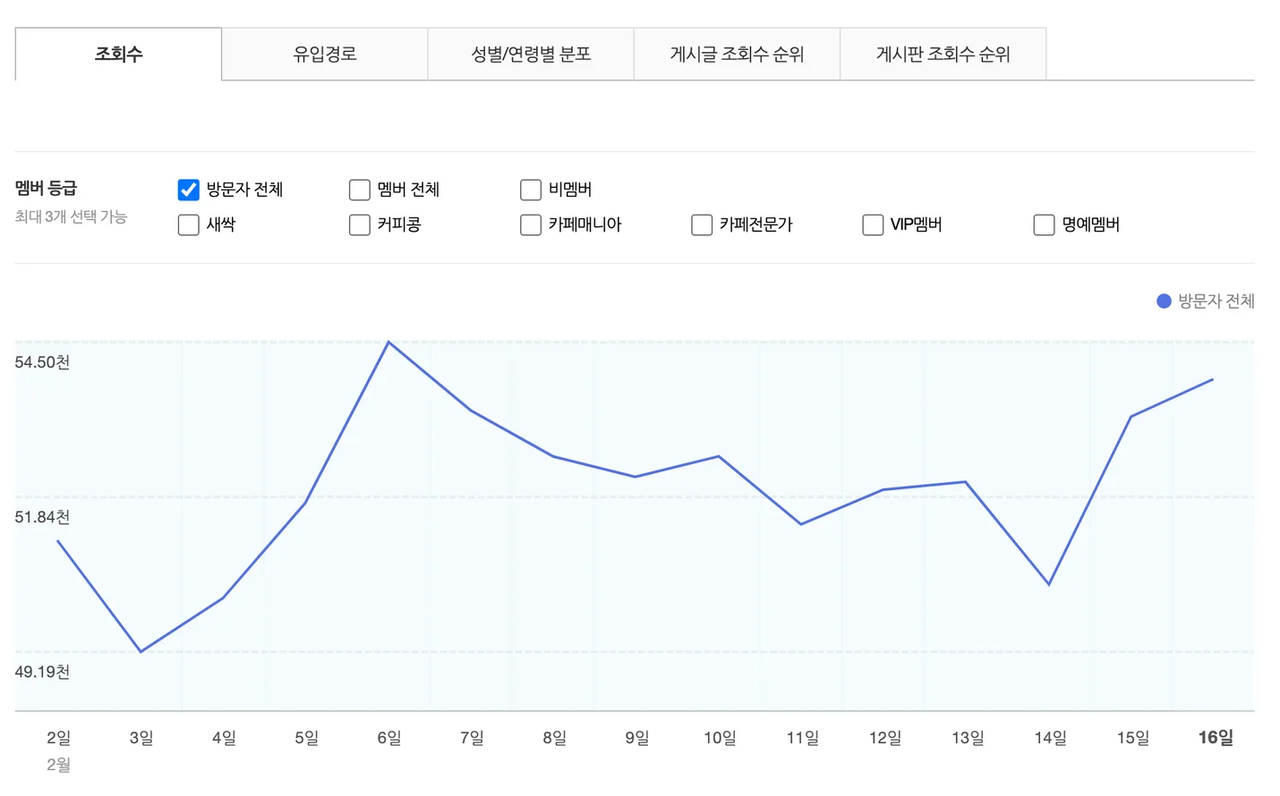This screenshot has height=796, width=1280.
Task: Select the 게시판 조회수 순위 tab
Action: [943, 54]
